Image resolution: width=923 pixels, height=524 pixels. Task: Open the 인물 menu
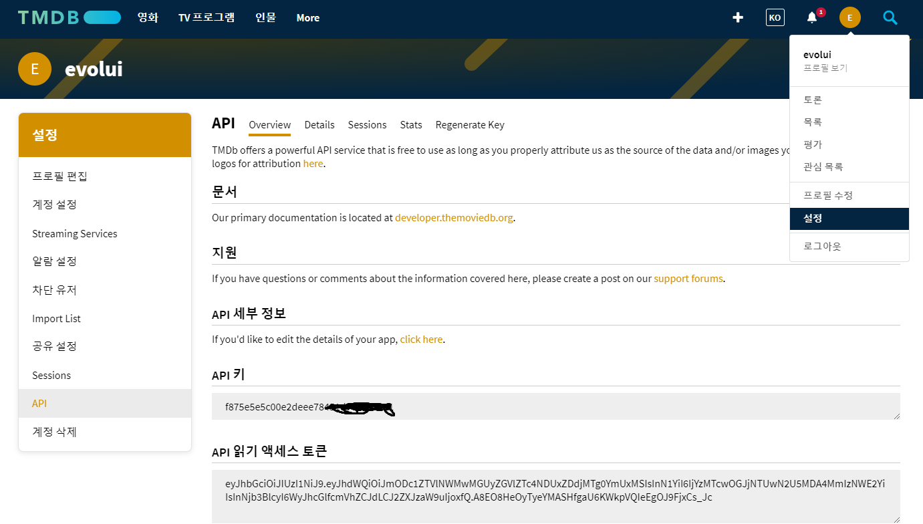[x=265, y=17]
